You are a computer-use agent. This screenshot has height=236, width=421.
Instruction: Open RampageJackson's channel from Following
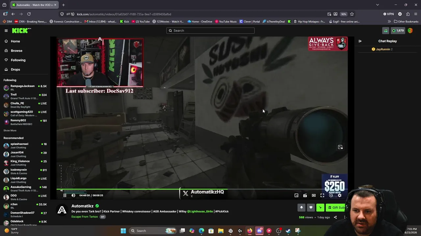(25, 88)
